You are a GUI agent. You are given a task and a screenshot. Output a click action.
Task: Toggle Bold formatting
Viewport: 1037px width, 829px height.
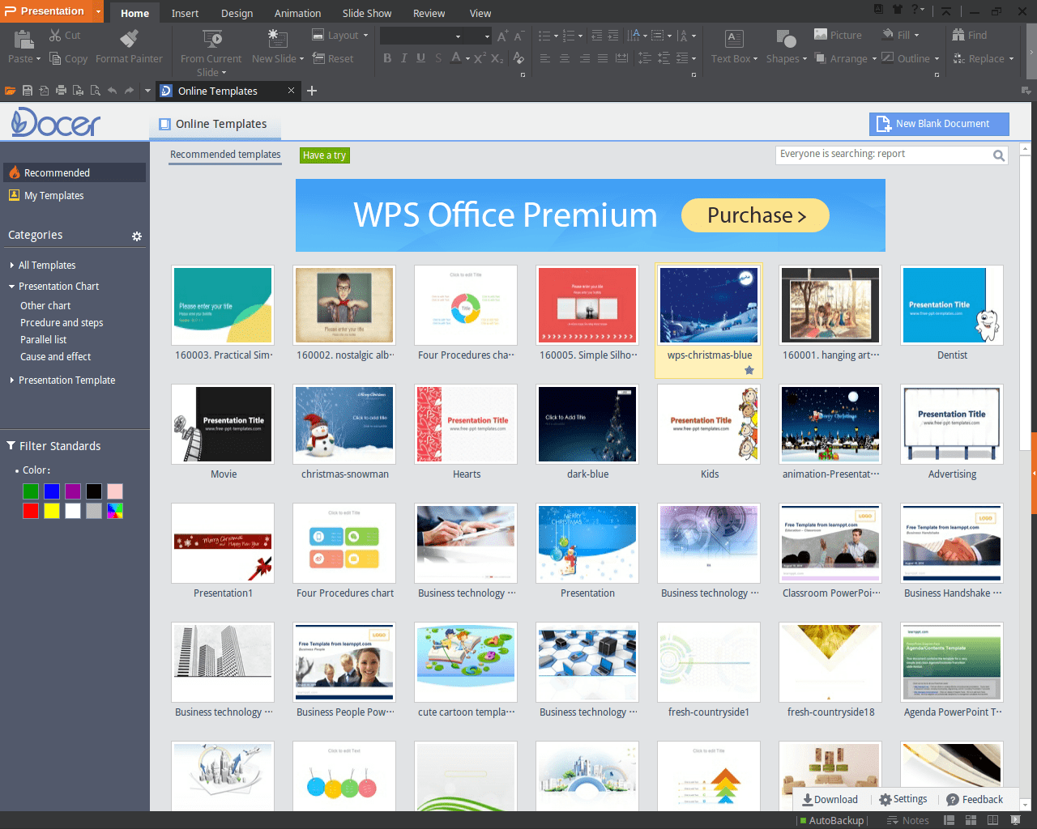point(387,58)
